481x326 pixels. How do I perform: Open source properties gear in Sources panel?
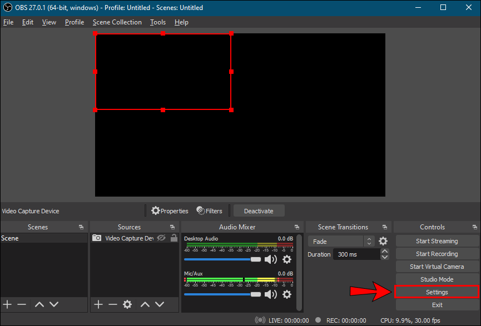[x=127, y=304]
